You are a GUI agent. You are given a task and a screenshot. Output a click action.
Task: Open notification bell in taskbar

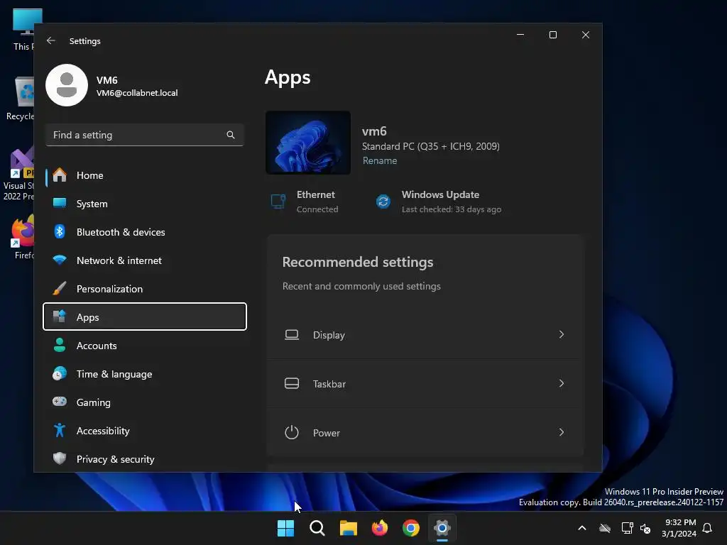click(707, 528)
